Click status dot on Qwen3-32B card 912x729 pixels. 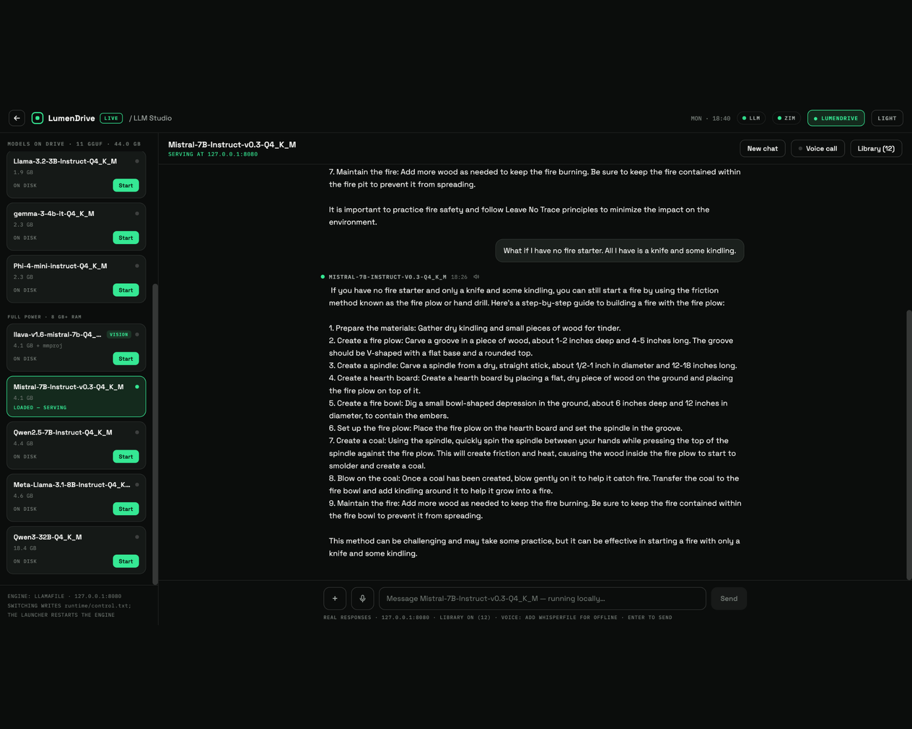pos(137,537)
